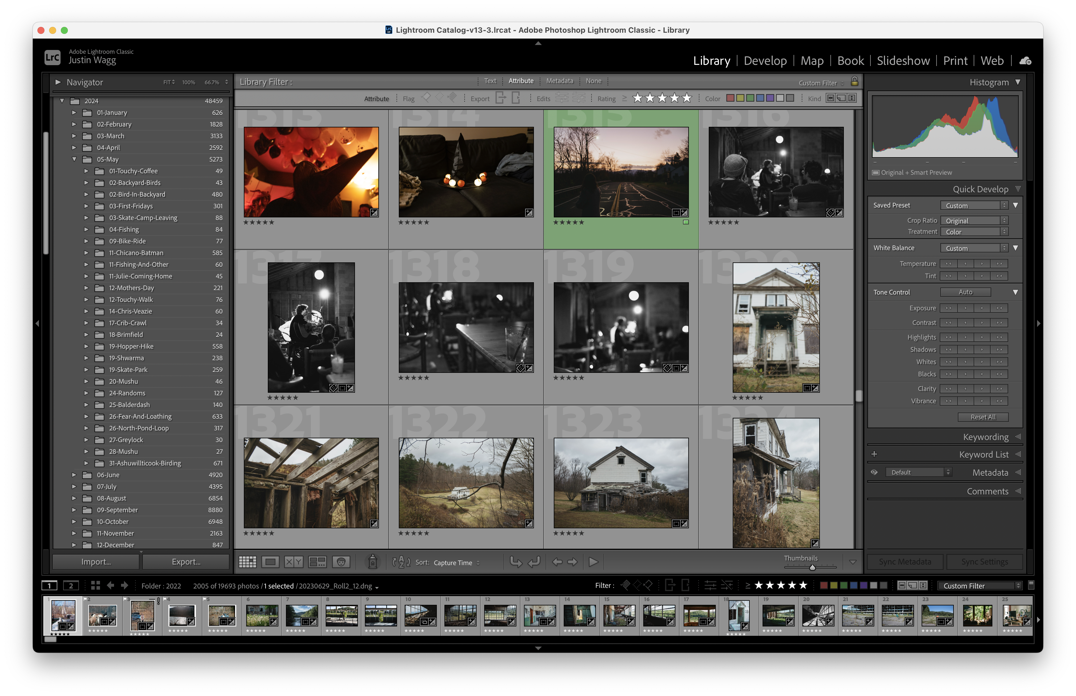Image resolution: width=1076 pixels, height=696 pixels.
Task: Expand the 06-June folder
Action: tap(74, 475)
